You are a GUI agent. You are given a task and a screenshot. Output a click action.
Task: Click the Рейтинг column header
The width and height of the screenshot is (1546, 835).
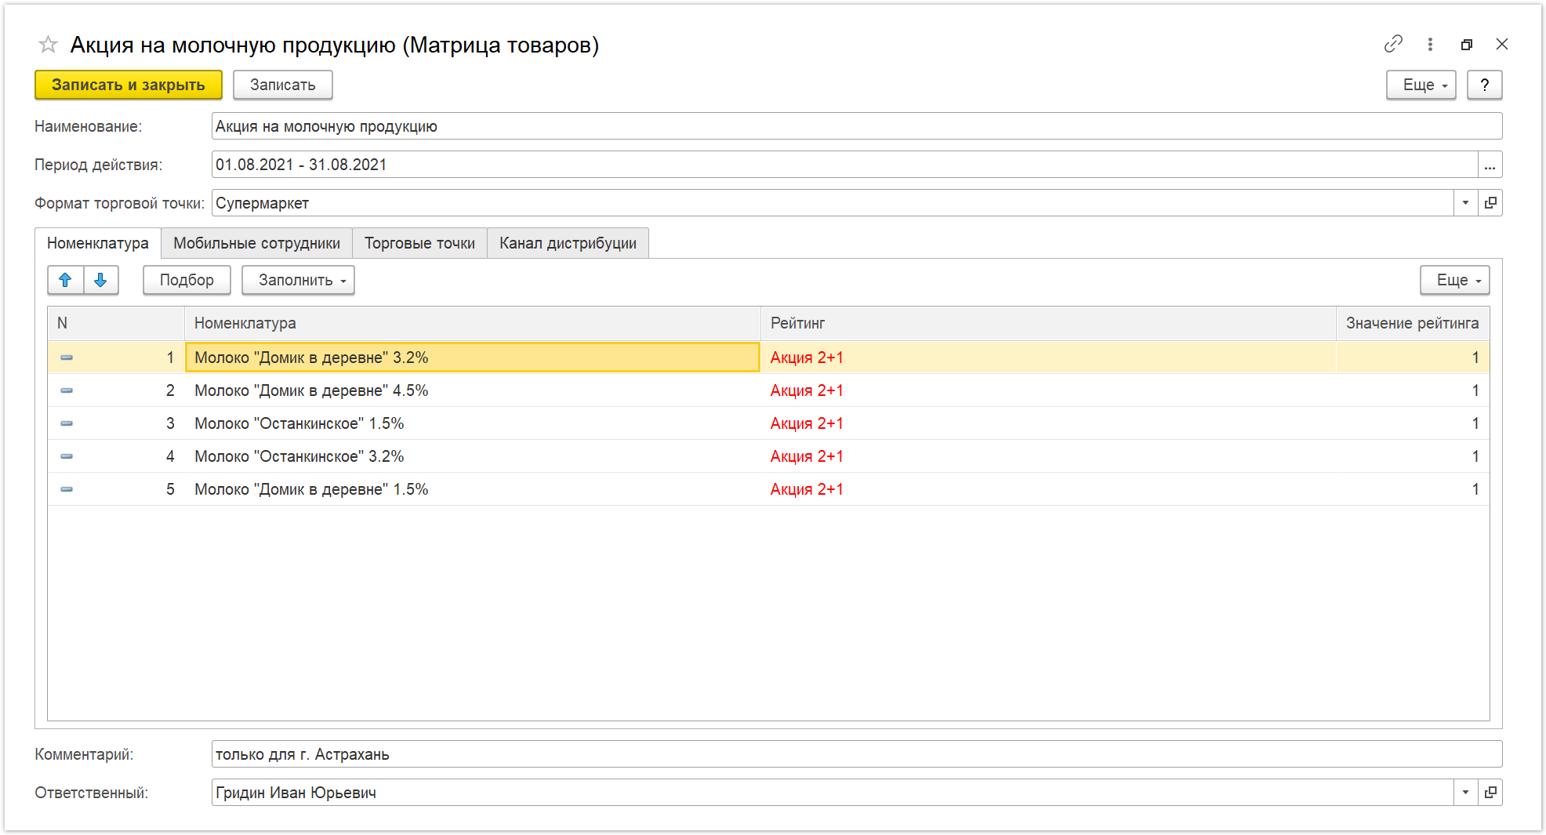tap(1048, 323)
